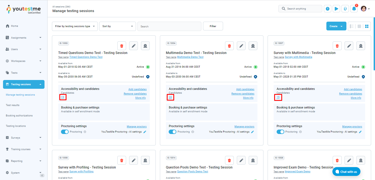
Task: Turn off proctoring for Survey with Multimedia
Action: (x=280, y=132)
